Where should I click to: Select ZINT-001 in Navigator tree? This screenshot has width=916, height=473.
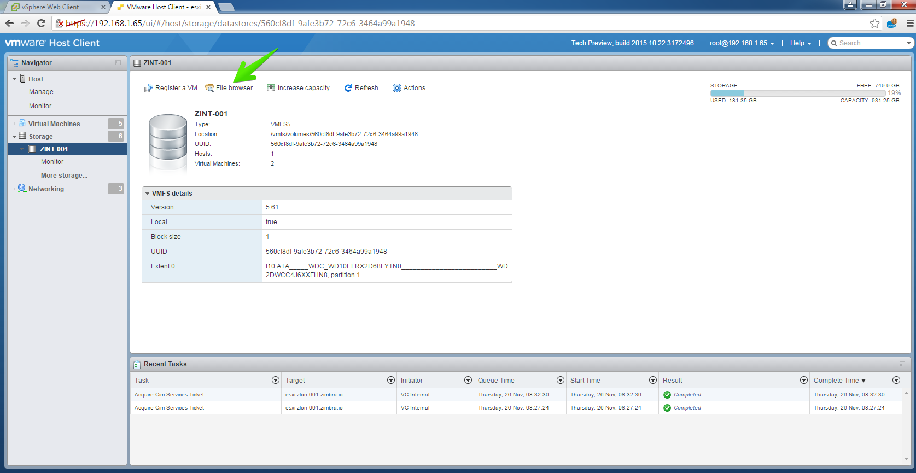coord(67,149)
